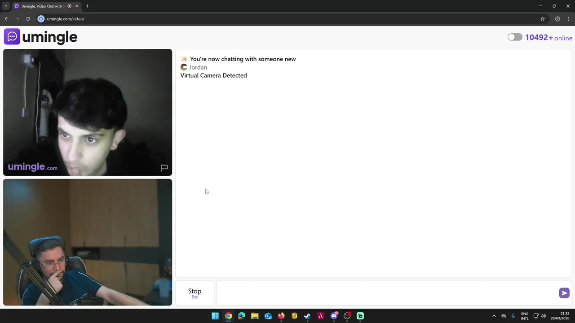Open the network status tray icon

click(536, 316)
